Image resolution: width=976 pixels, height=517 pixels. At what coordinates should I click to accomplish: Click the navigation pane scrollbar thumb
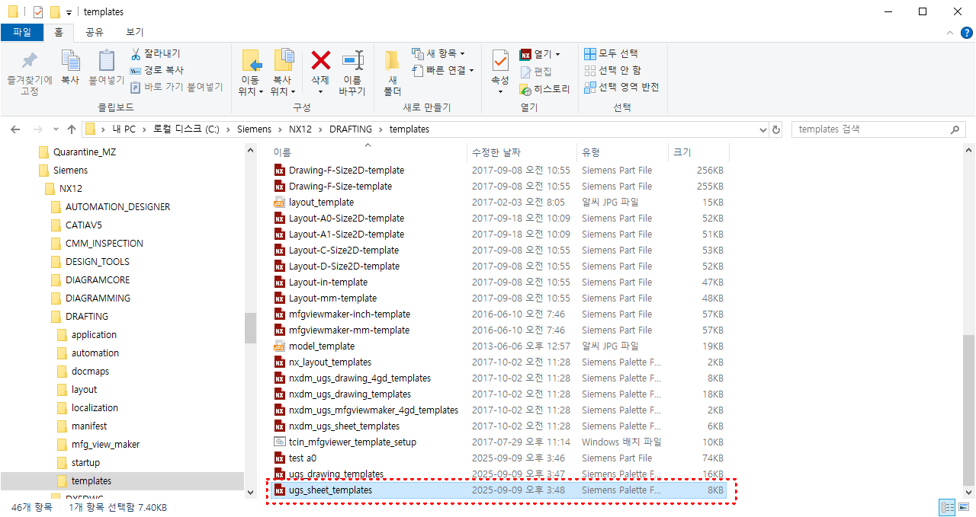click(x=251, y=327)
